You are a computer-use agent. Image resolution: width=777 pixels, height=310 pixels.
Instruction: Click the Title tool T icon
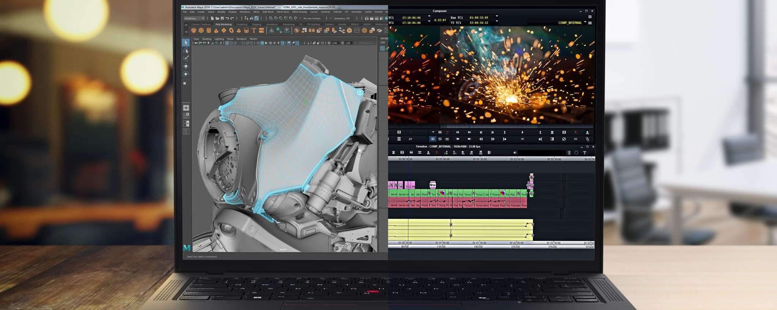click(585, 153)
